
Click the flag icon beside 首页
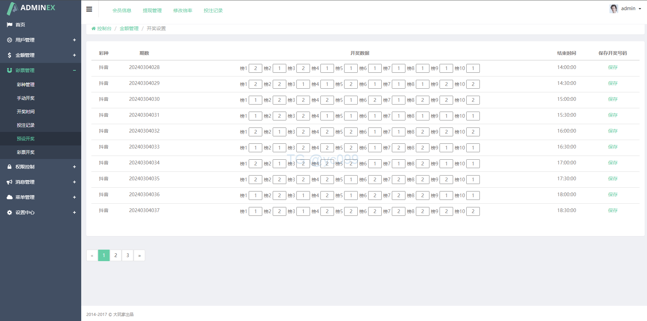(9, 25)
